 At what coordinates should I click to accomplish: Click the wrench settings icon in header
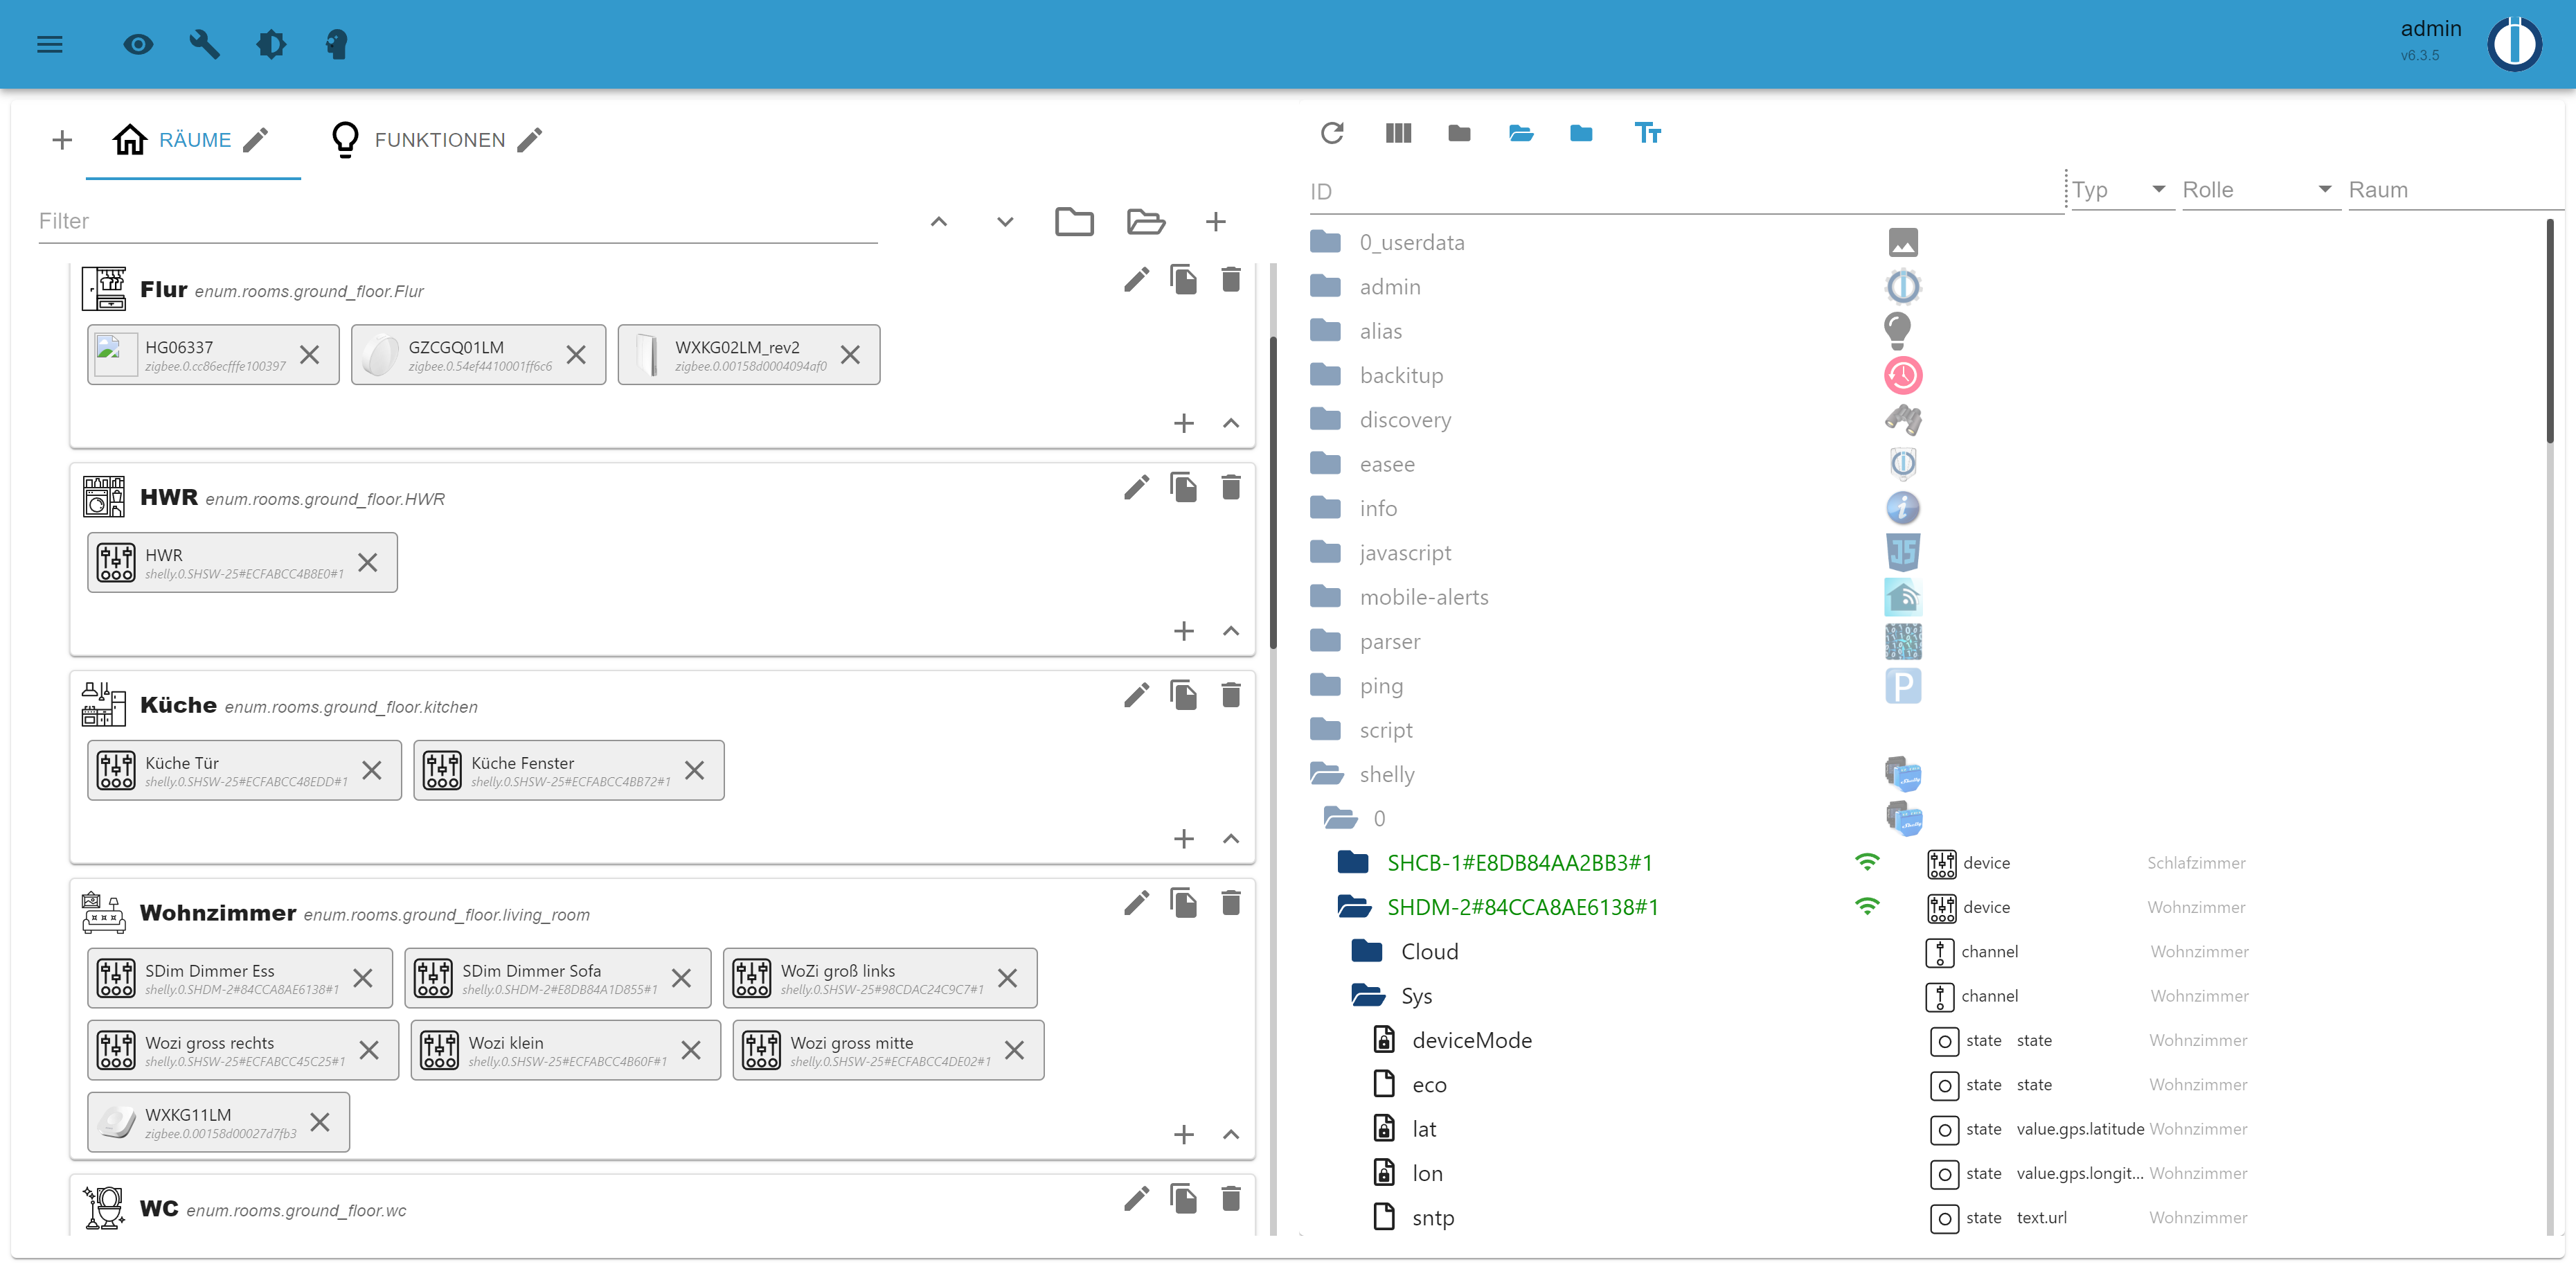click(x=204, y=44)
